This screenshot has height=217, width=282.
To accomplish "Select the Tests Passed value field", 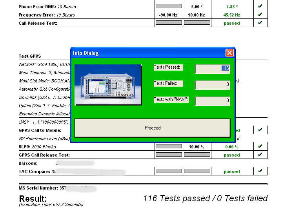I will [212, 69].
